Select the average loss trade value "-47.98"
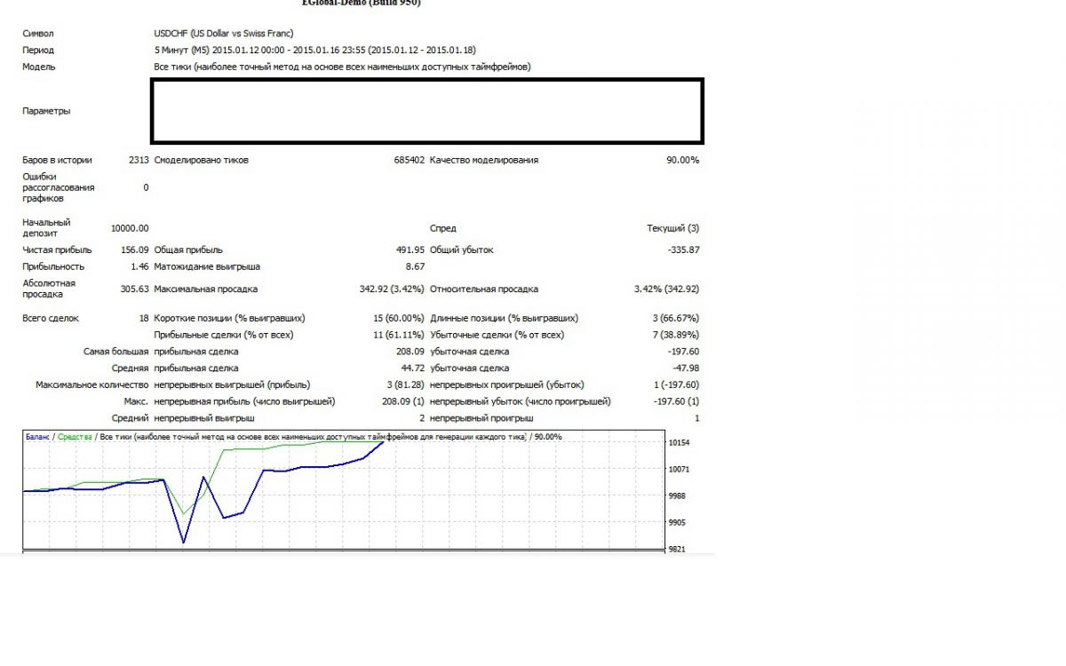Viewport: 1066px width, 666px height. [686, 368]
